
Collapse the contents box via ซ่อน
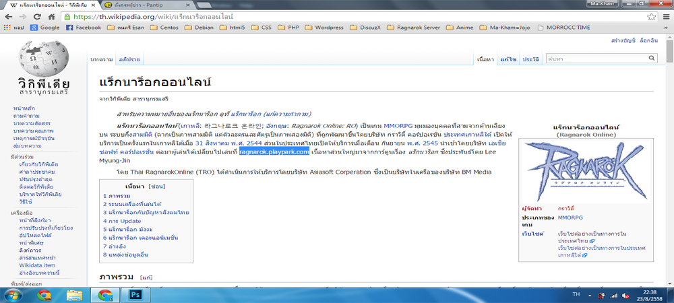point(156,187)
